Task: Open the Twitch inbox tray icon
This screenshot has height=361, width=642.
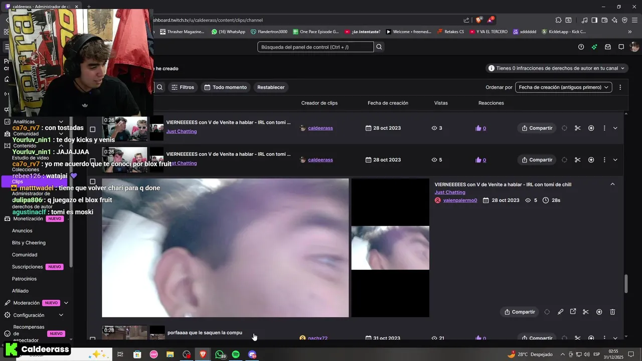Action: point(607,47)
